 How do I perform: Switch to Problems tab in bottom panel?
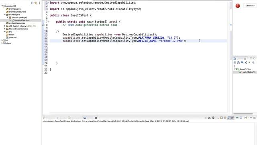pyautogui.click(x=49, y=118)
